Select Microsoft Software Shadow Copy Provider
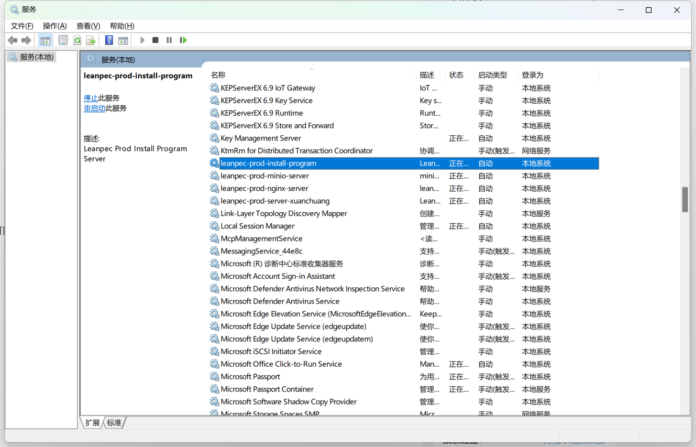 (404, 402)
